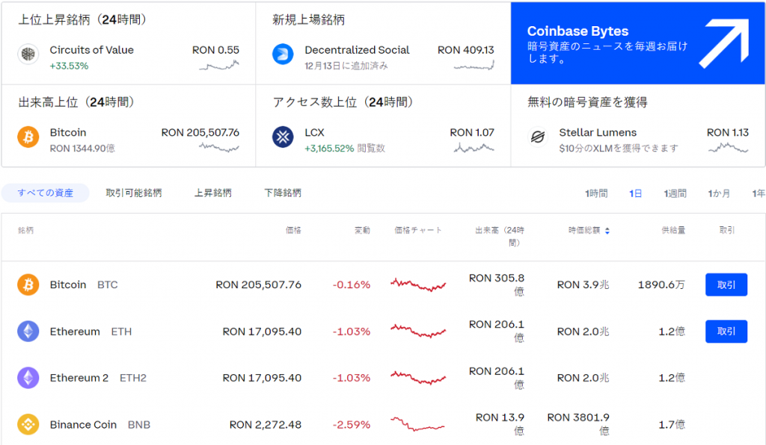766x445 pixels.
Task: Click the 取引 button for Ethereum
Action: (x=726, y=332)
